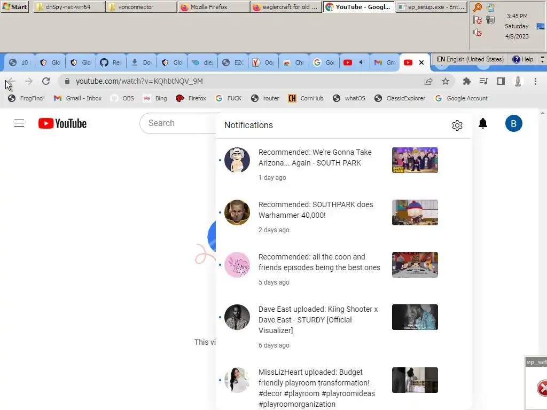The image size is (547, 410).
Task: Open the media control playlist icon
Action: [x=483, y=81]
